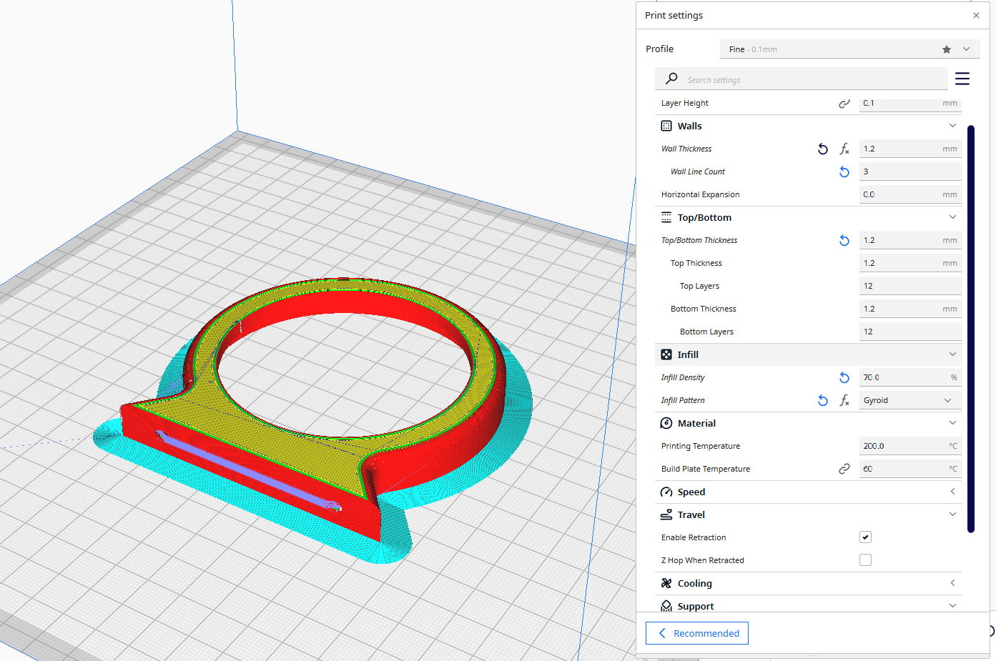The width and height of the screenshot is (996, 661).
Task: Click the Walls section icon
Action: point(666,126)
